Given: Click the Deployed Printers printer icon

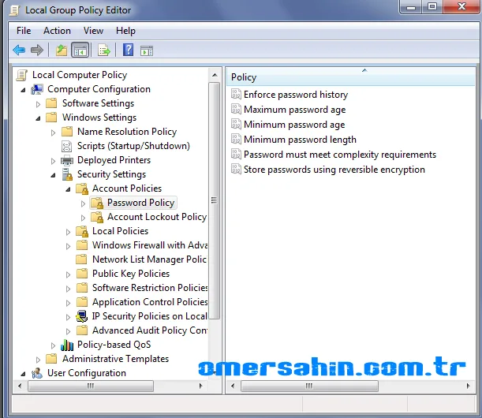Looking at the screenshot, I should coord(67,160).
